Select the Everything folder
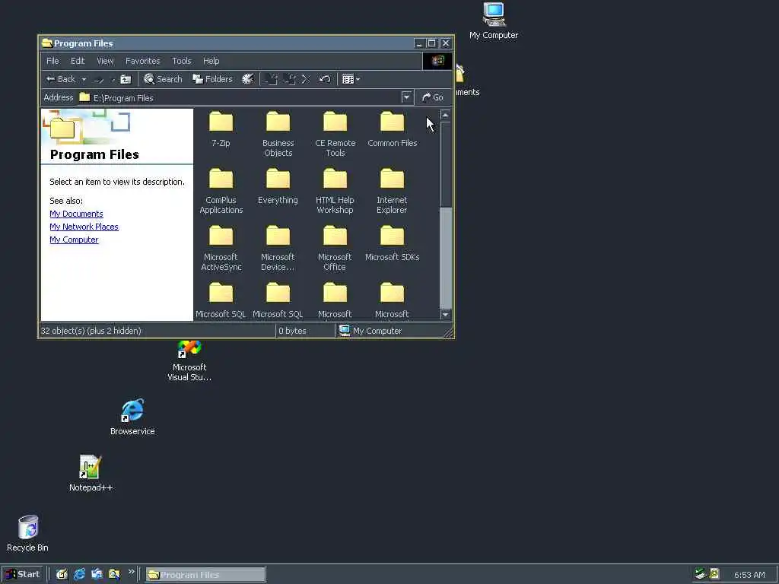Screen dimensions: 779x584 [x=278, y=186]
